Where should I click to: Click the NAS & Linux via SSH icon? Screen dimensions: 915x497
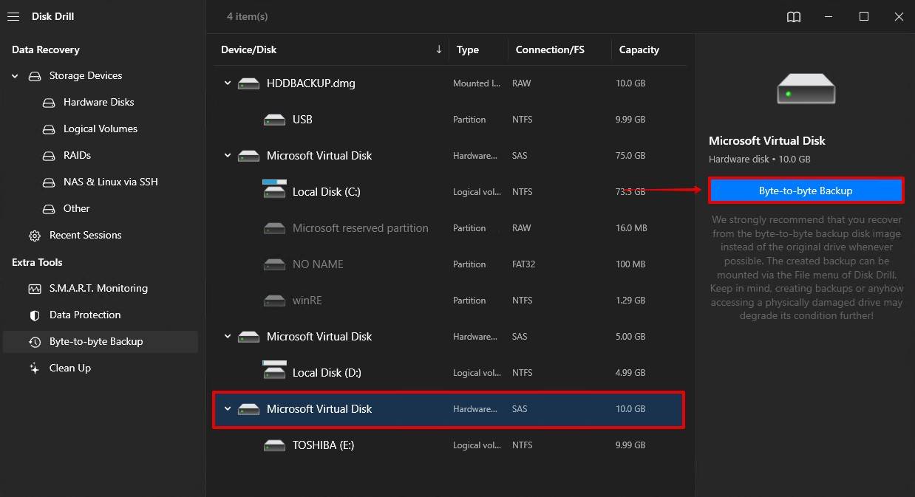coord(49,182)
